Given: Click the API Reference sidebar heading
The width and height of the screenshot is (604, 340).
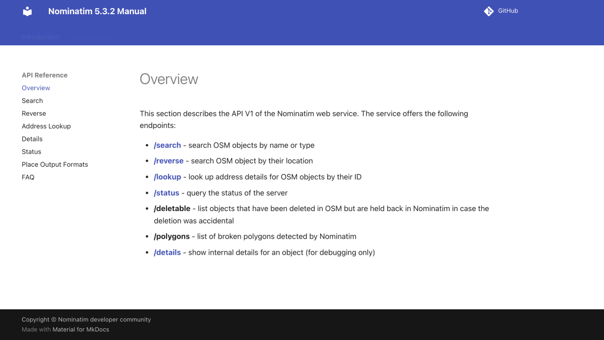Looking at the screenshot, I should pos(44,75).
